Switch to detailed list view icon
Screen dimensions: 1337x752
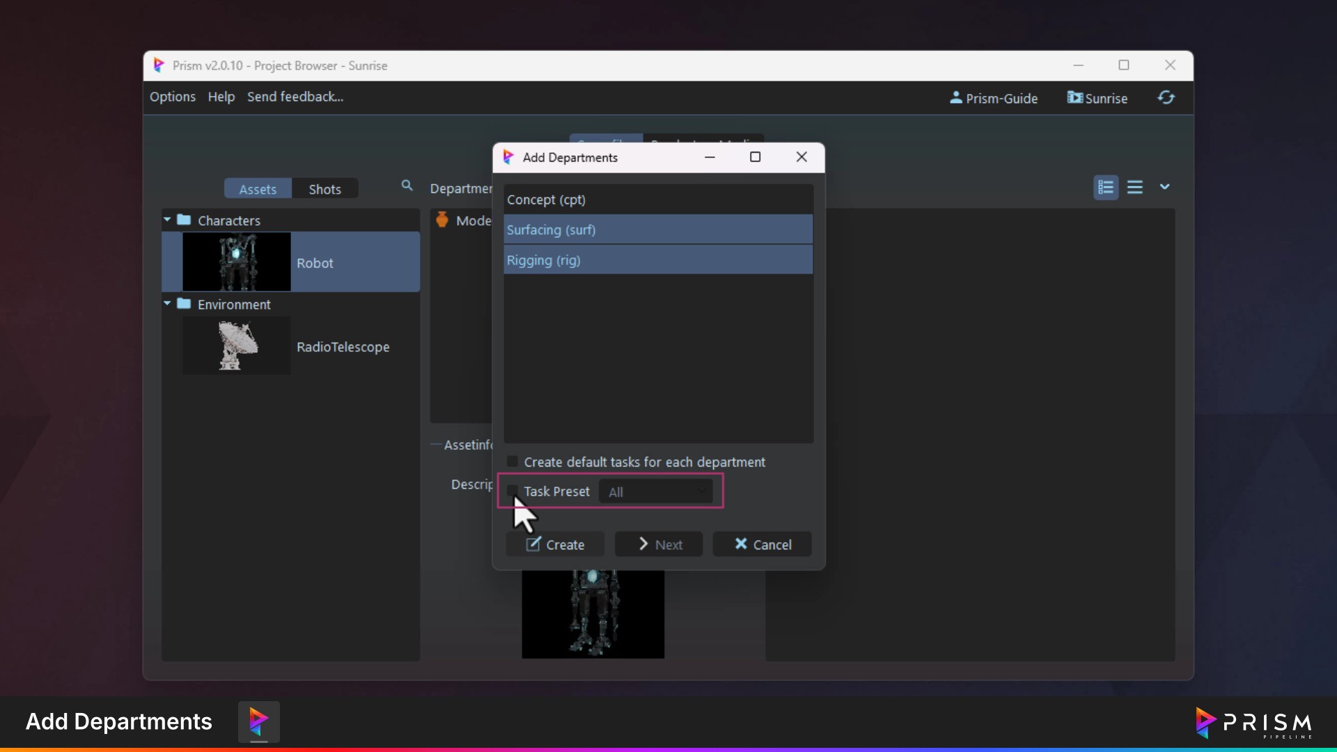(1106, 187)
